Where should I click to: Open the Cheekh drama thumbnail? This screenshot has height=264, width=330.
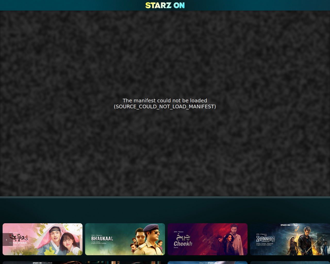pyautogui.click(x=208, y=239)
